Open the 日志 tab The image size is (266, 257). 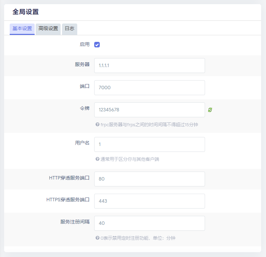click(69, 29)
